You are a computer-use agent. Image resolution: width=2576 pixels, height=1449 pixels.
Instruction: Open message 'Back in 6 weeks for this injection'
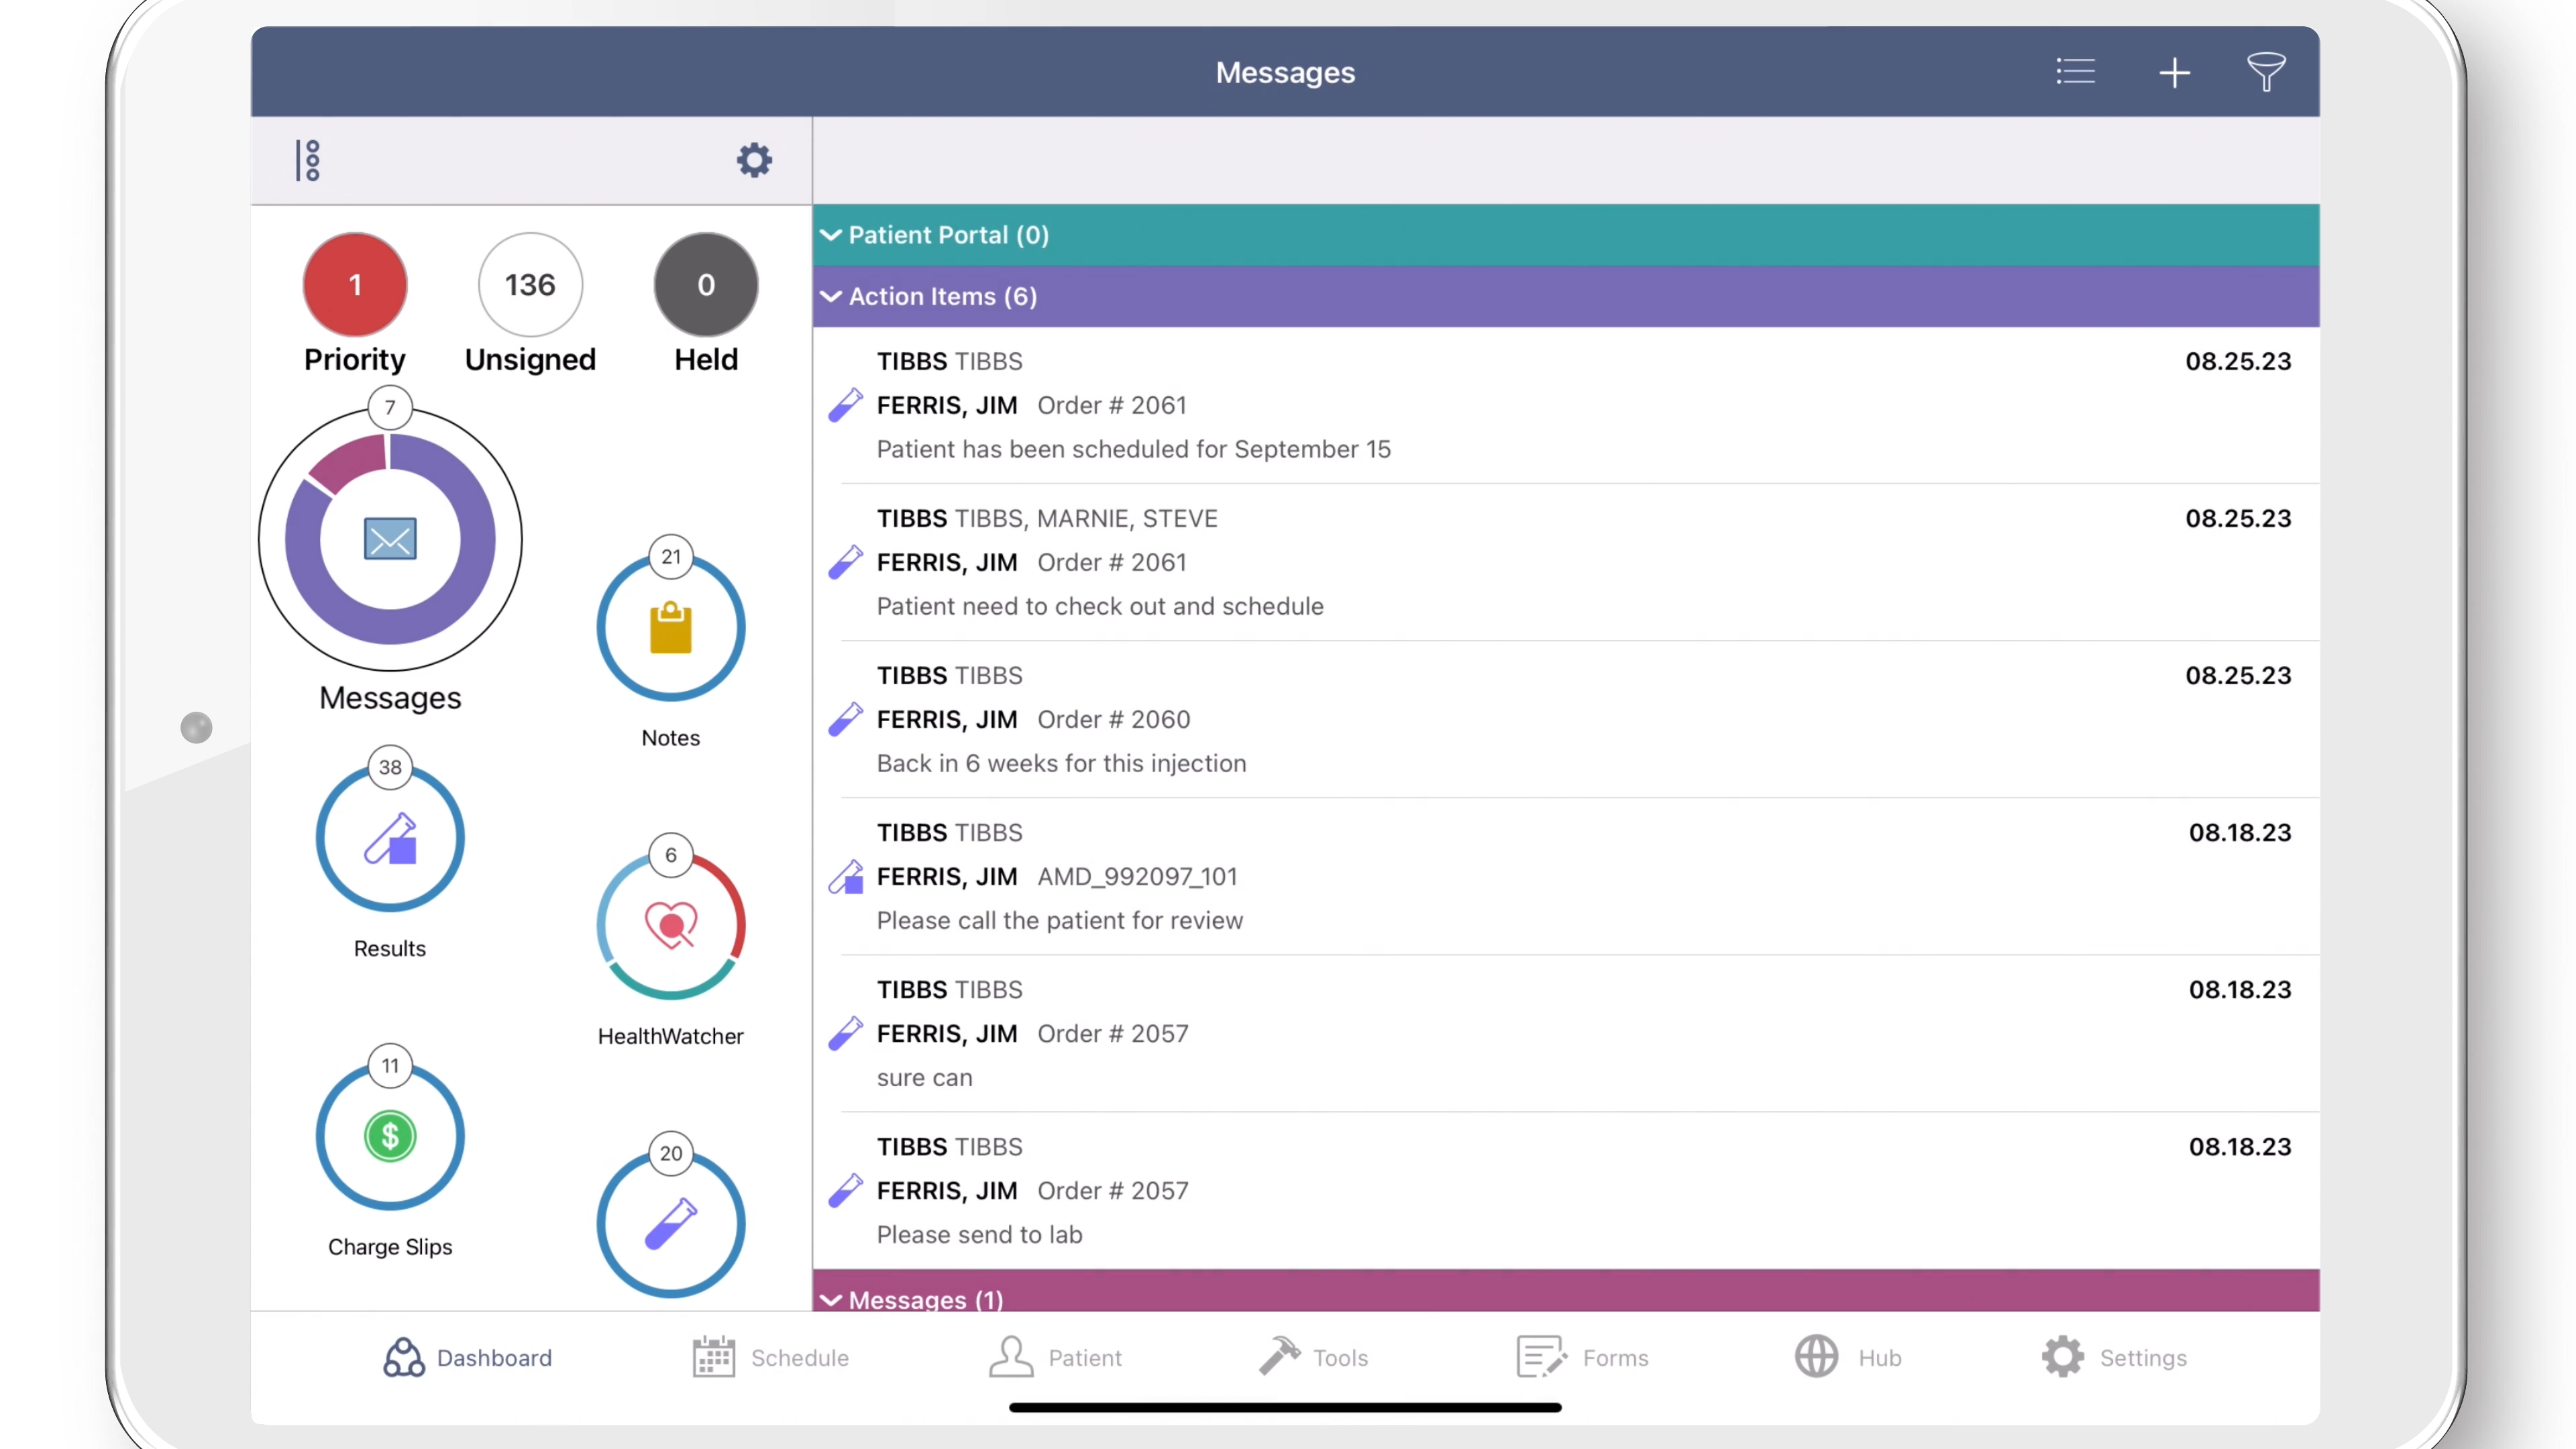[1566, 719]
